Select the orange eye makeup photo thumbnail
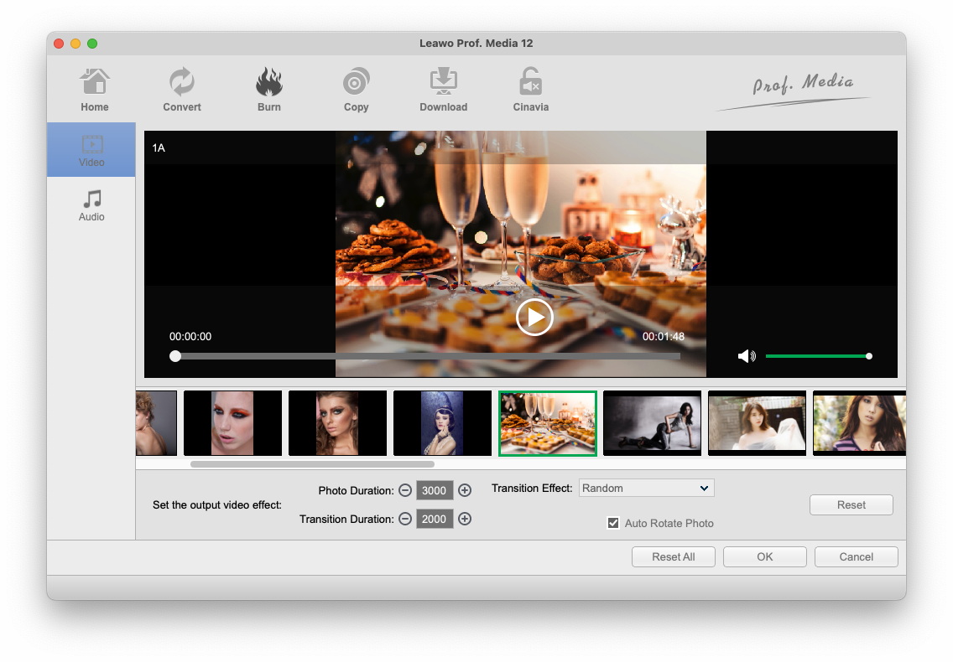 pos(232,422)
